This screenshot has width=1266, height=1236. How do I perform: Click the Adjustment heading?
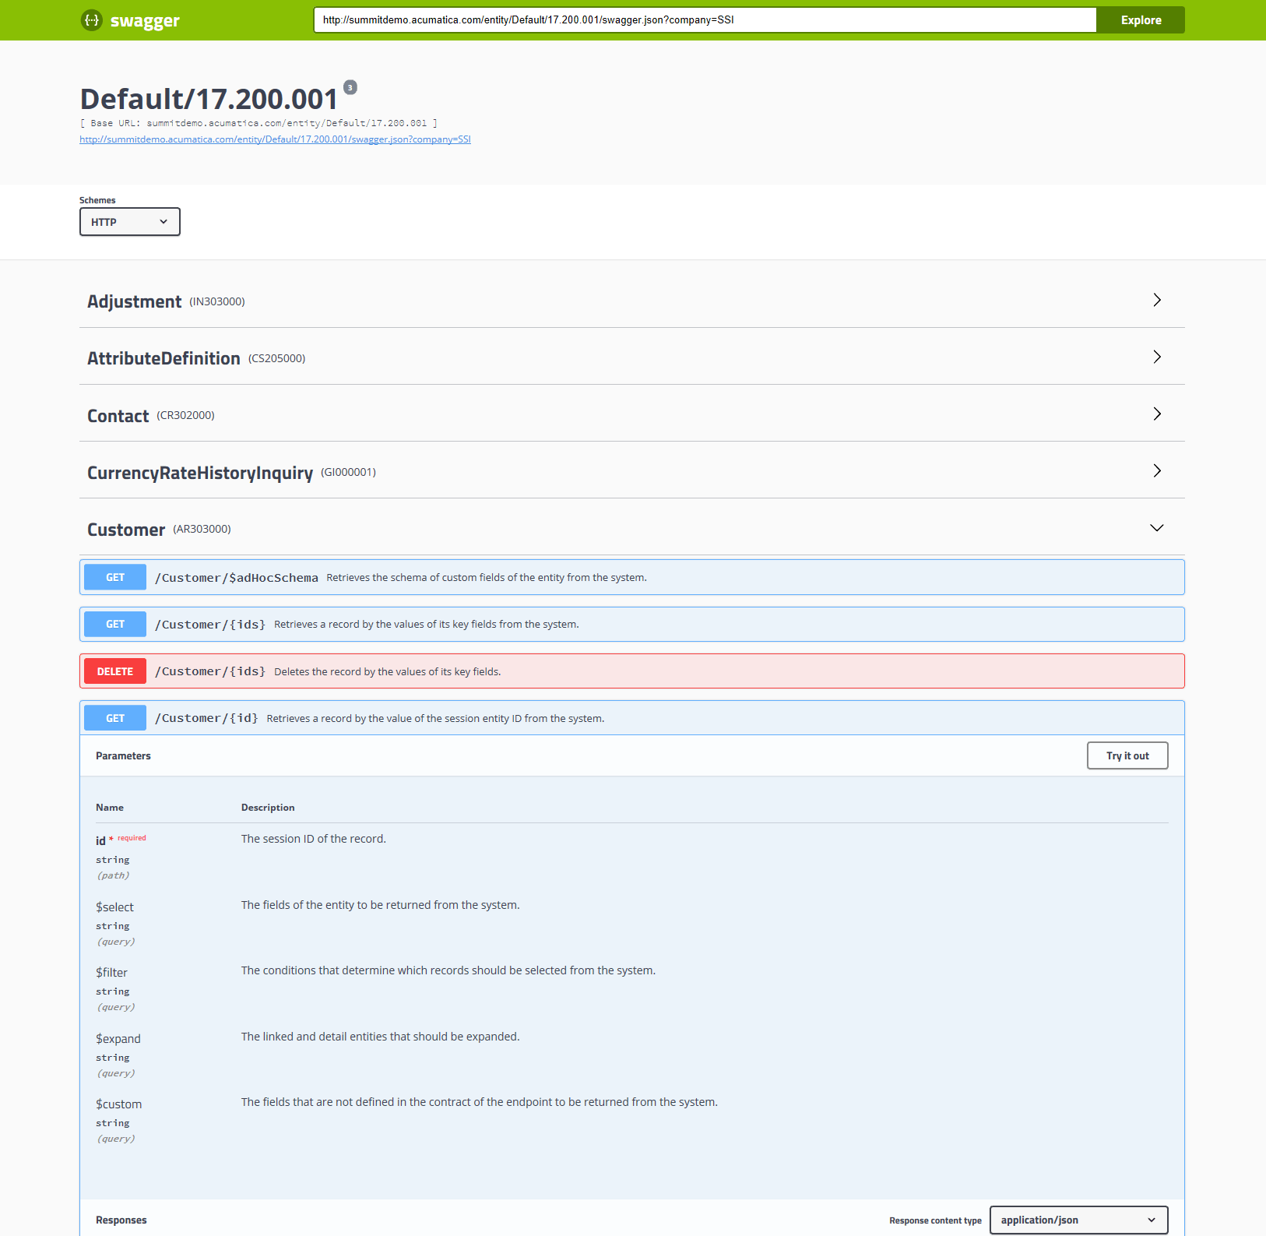[x=134, y=301]
